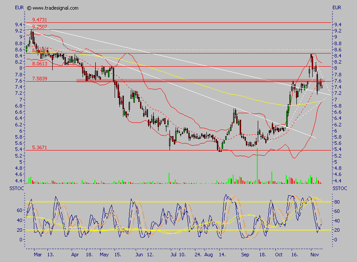Select the Sep marker on time axis

(245, 254)
